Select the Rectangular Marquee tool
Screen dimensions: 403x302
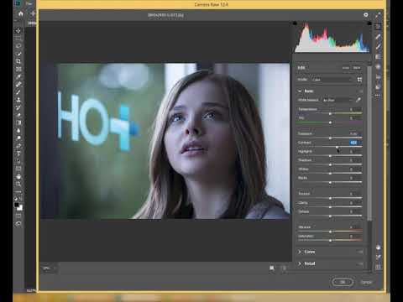(x=18, y=38)
